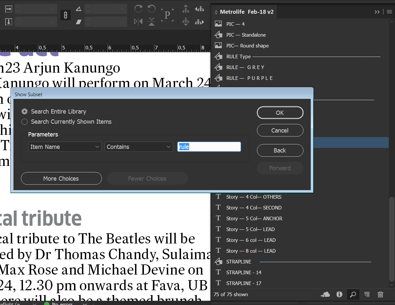Select the Search Entire Library radio button
Screen dimensions: 395x305
pyautogui.click(x=24, y=111)
